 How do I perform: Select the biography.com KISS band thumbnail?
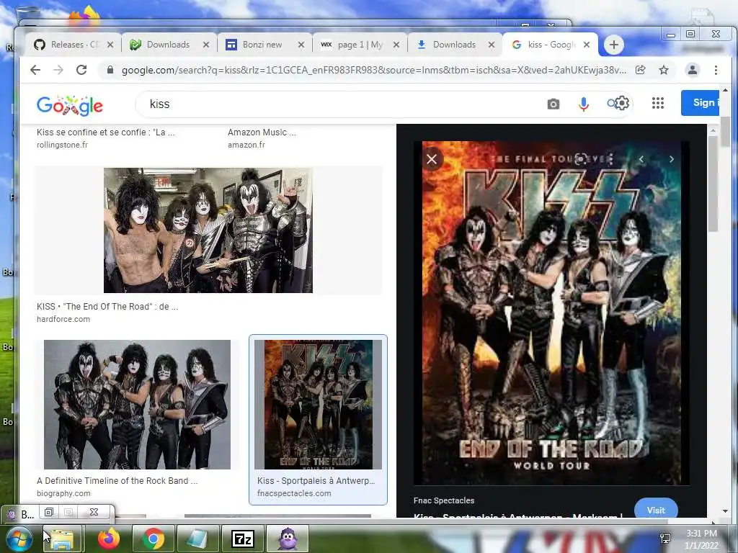click(137, 405)
